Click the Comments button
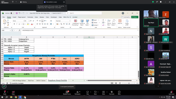This screenshot has height=99, width=176. (x=126, y=17)
